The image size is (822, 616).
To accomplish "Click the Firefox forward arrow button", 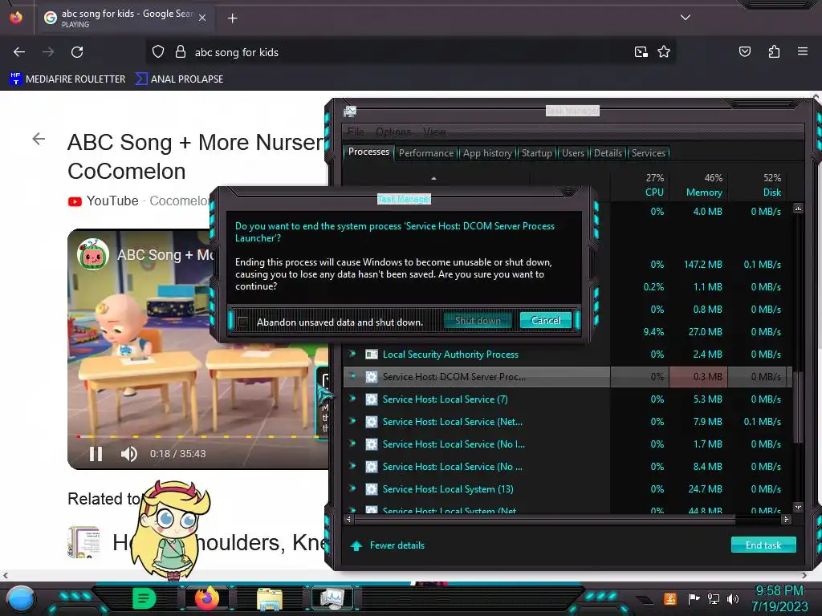I will [x=48, y=52].
